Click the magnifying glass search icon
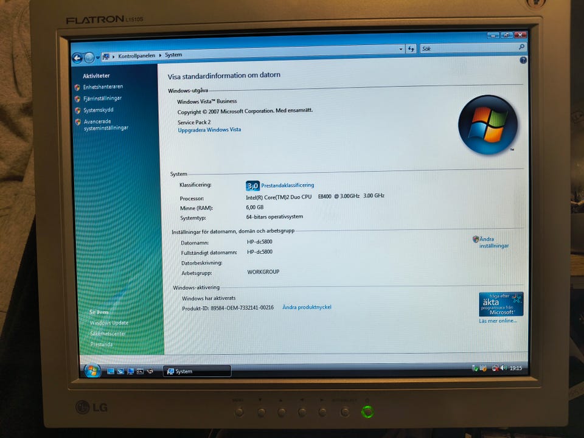584x438 pixels. tap(521, 47)
